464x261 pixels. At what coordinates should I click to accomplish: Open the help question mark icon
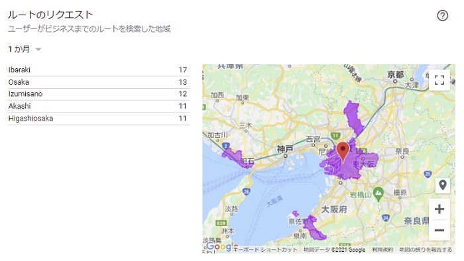[x=442, y=15]
